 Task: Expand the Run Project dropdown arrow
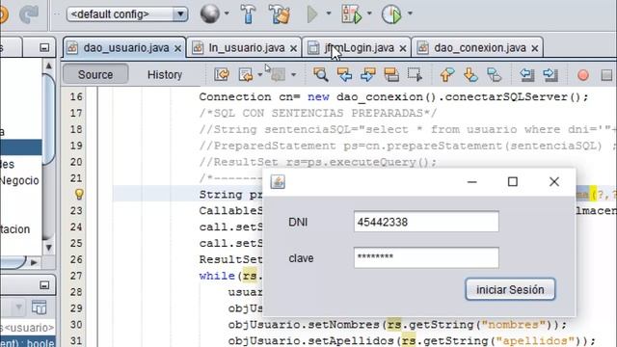(x=329, y=13)
